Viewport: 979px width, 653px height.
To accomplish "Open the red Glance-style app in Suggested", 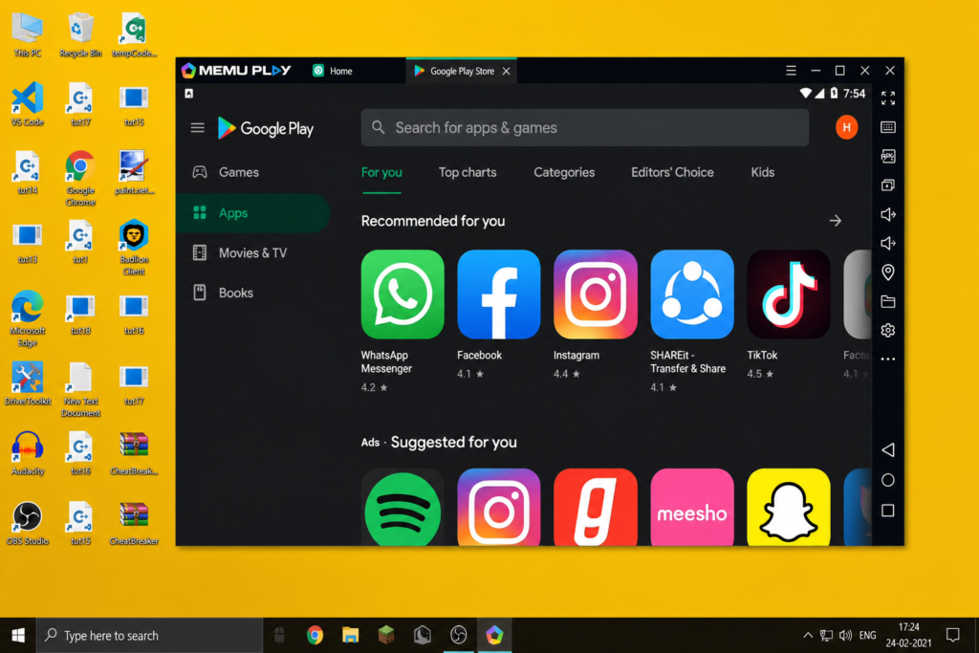I will pyautogui.click(x=595, y=507).
